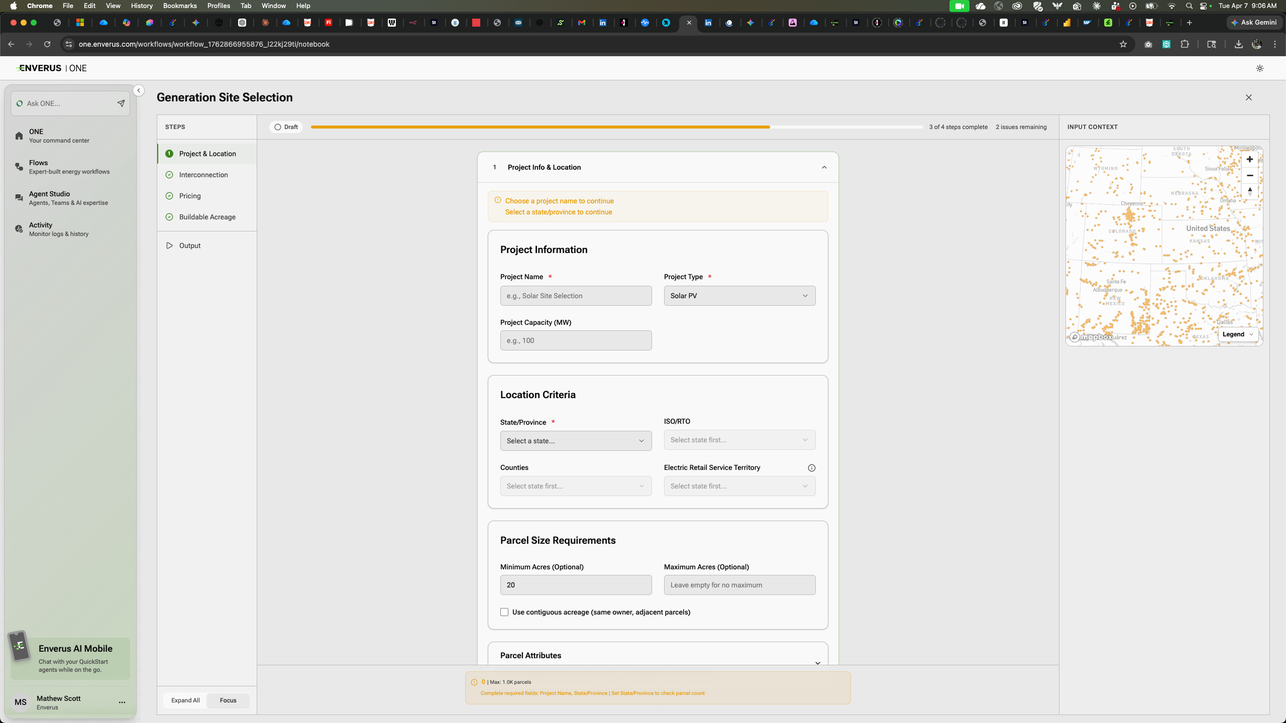Zoom in on the map
Image resolution: width=1286 pixels, height=723 pixels.
click(1250, 160)
